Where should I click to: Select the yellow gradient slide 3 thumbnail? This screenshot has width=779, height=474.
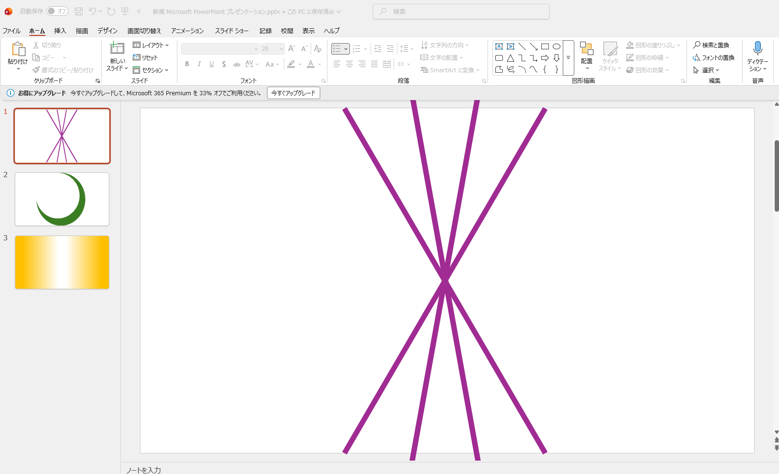click(x=62, y=262)
